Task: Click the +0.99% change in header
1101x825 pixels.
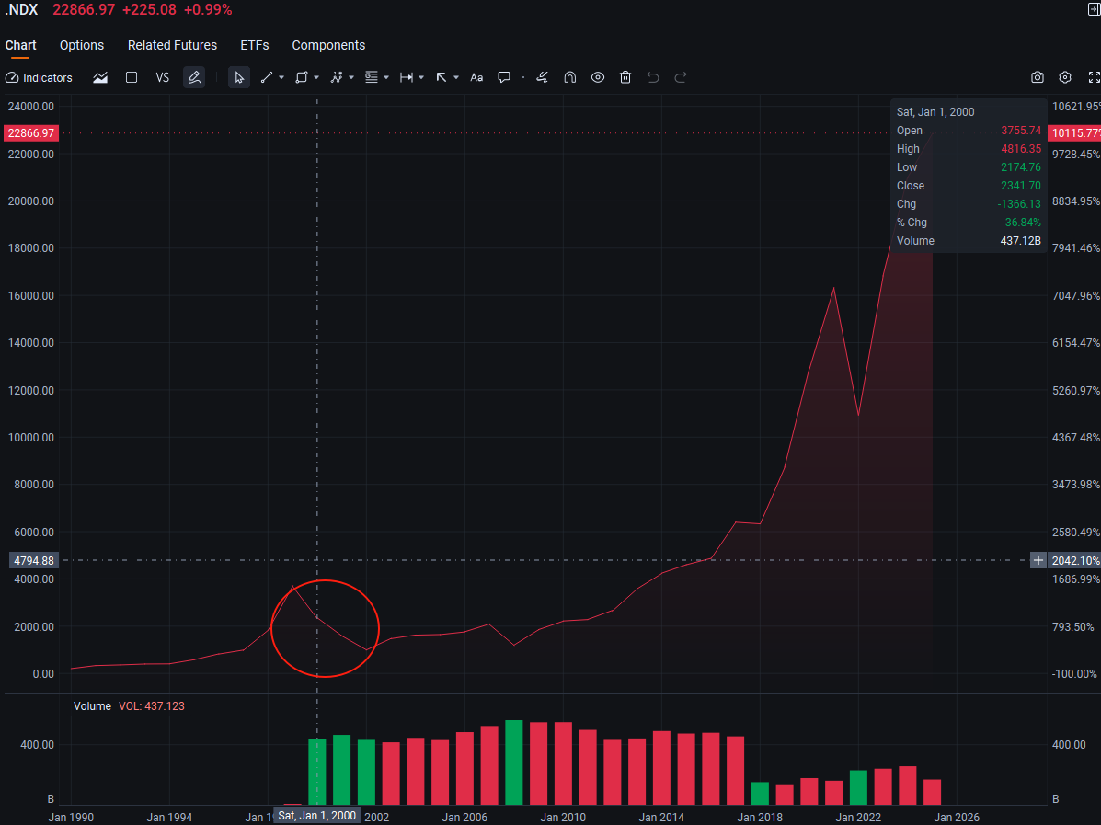Action: (x=208, y=10)
